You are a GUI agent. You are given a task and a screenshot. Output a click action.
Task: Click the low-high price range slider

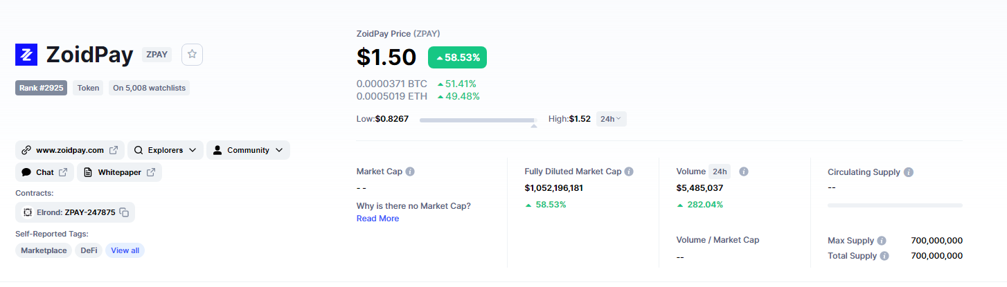tap(478, 120)
